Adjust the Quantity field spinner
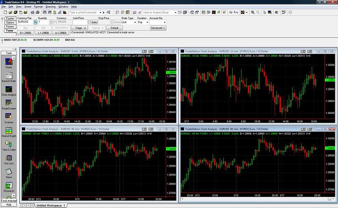 coord(51,22)
